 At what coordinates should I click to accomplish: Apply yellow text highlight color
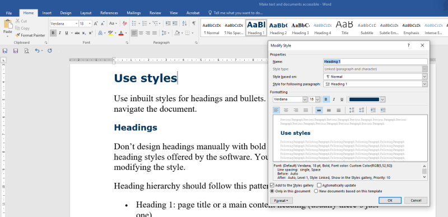110,33
